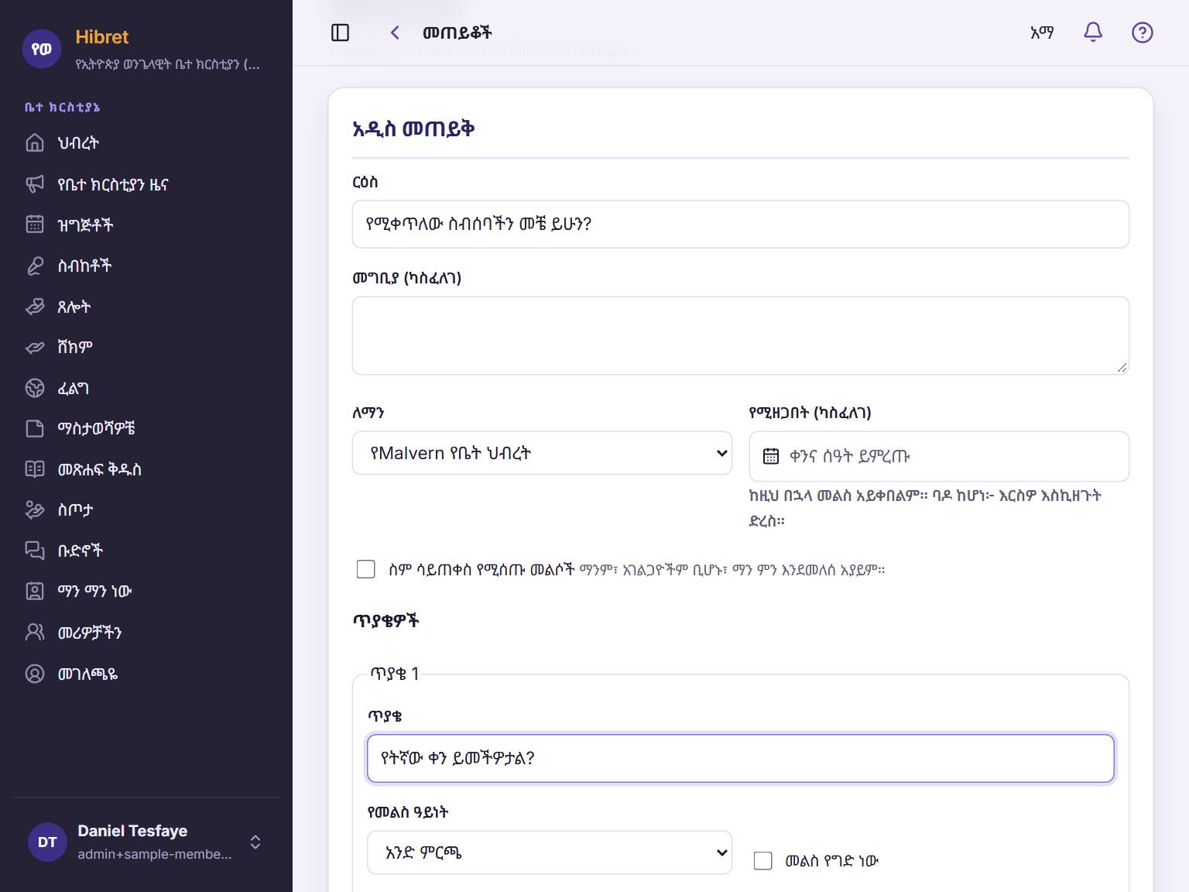Click the ጥያቄ question text field
Viewport: 1189px width, 892px height.
click(x=741, y=758)
